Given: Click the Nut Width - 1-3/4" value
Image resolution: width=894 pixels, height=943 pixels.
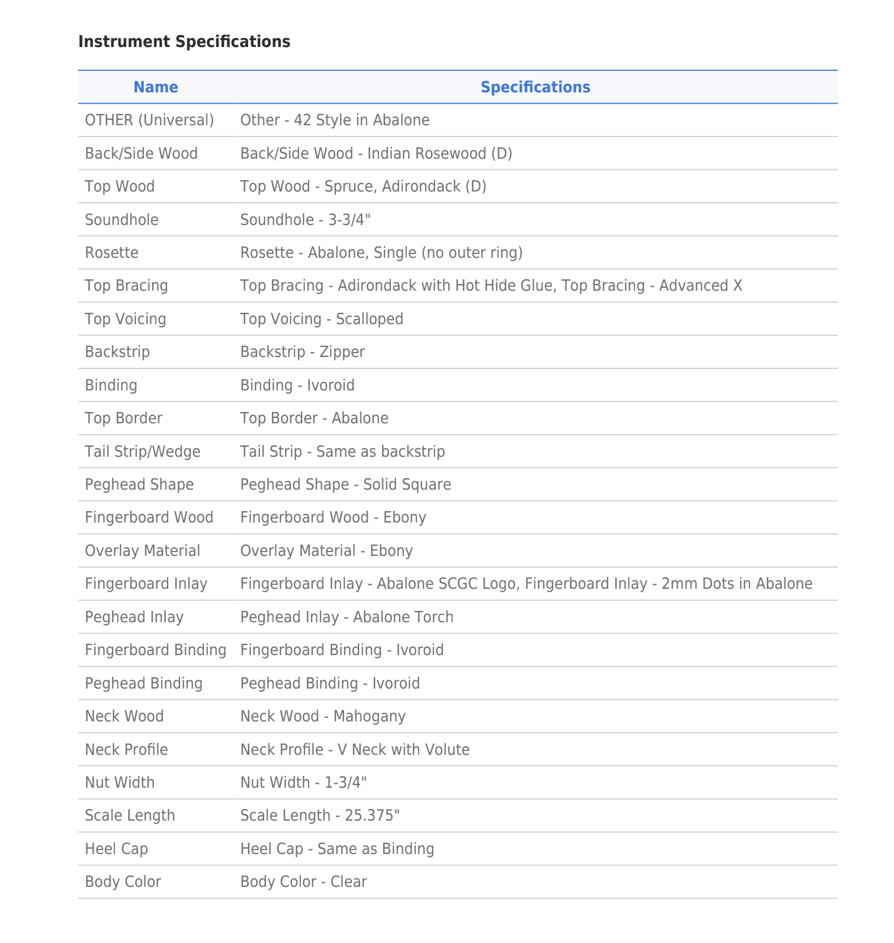Looking at the screenshot, I should (x=303, y=783).
